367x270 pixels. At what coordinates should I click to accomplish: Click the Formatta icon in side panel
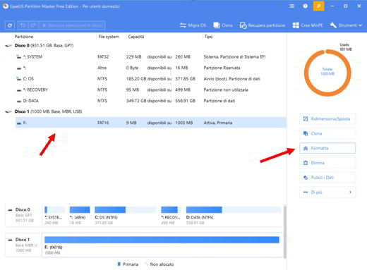pos(306,148)
